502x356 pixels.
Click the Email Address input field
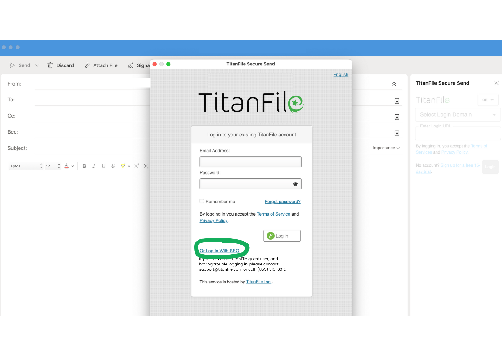pyautogui.click(x=250, y=162)
